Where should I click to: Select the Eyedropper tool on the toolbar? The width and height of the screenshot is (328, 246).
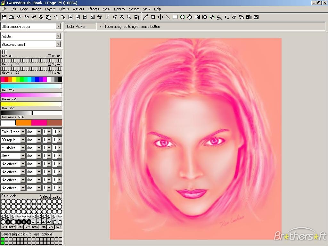click(x=145, y=17)
